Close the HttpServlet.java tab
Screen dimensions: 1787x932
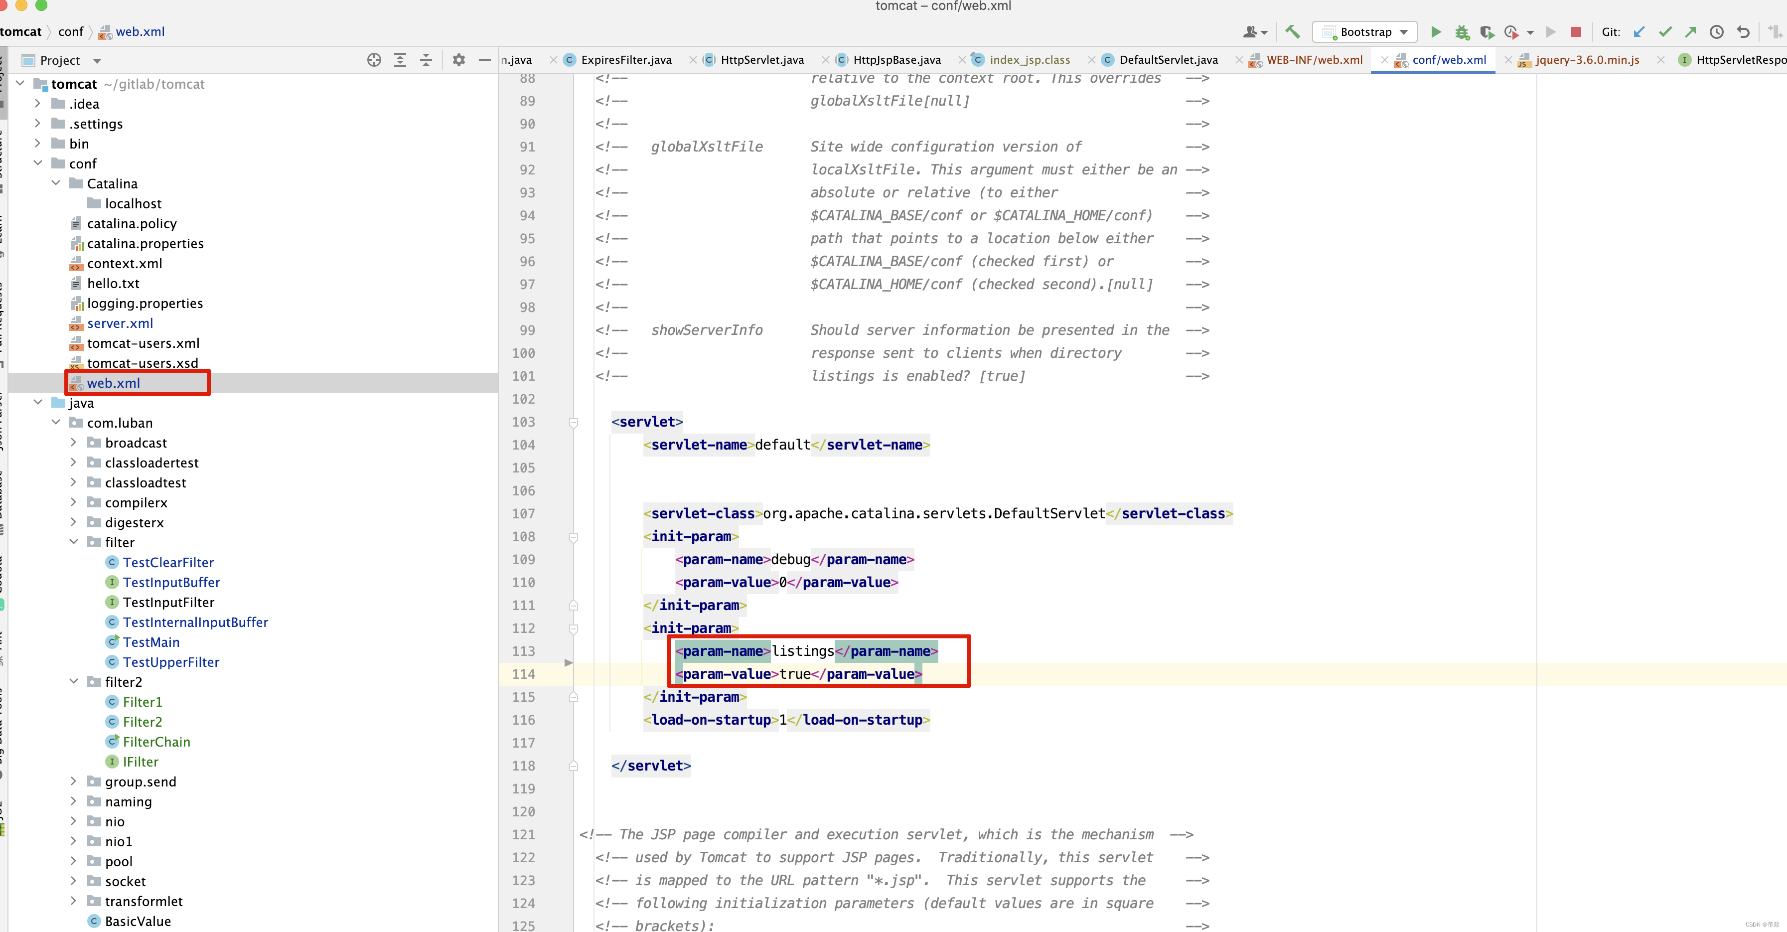point(825,60)
